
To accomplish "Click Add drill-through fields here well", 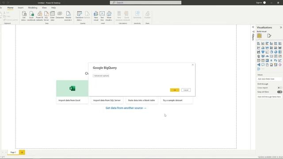I will click(269, 97).
